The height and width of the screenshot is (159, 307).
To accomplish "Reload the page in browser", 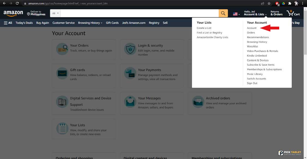I will point(17,4).
